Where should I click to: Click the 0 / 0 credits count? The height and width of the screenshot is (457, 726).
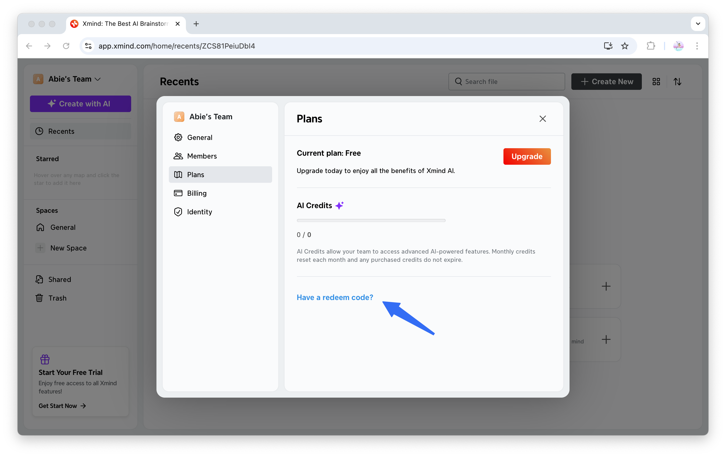304,234
